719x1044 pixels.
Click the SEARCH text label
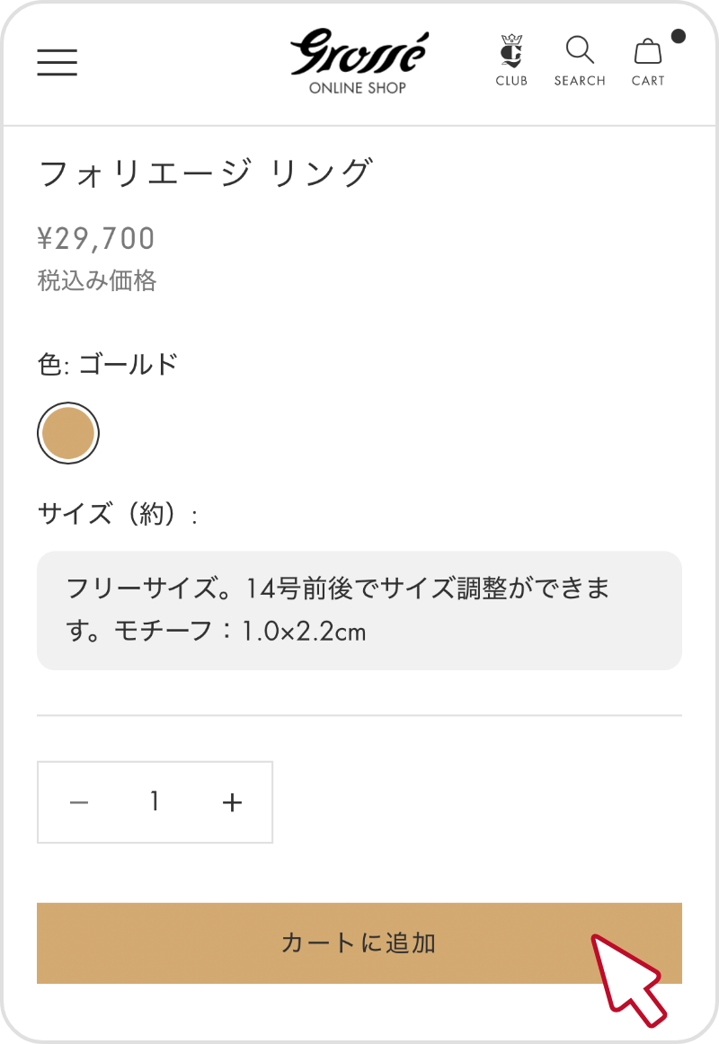580,81
